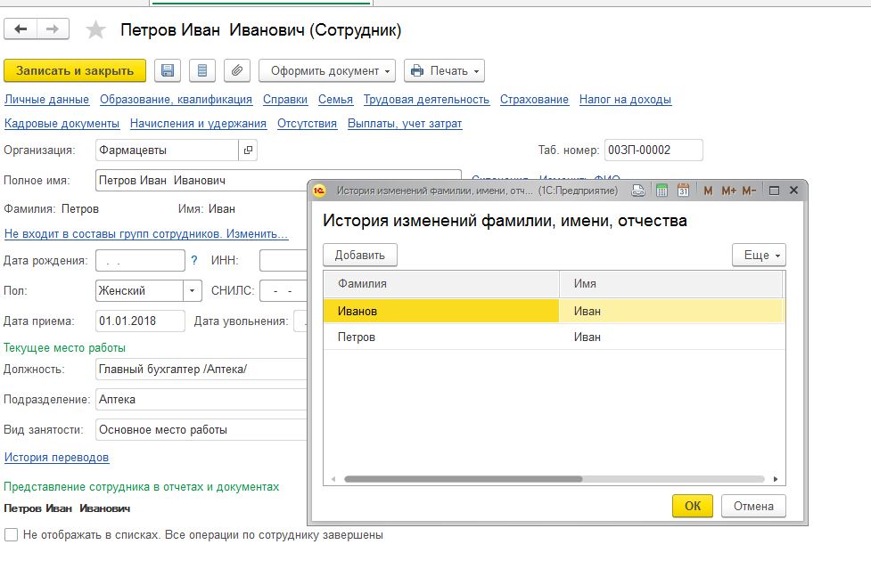Go to 'Начисления и удержания' section

pos(198,124)
